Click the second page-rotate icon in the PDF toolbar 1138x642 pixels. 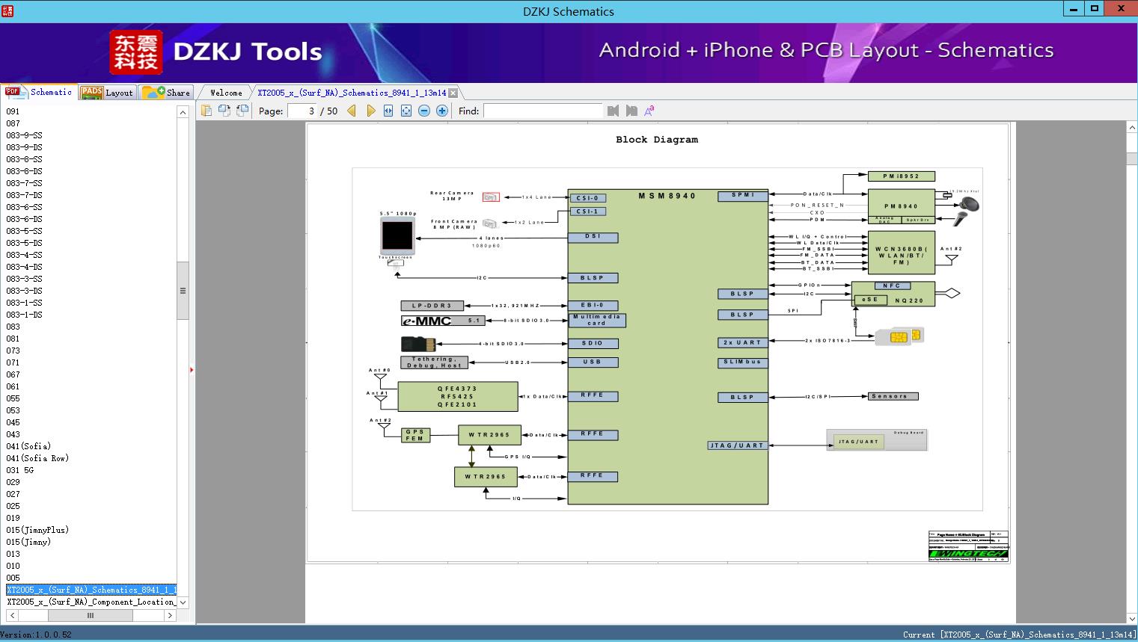(x=224, y=111)
